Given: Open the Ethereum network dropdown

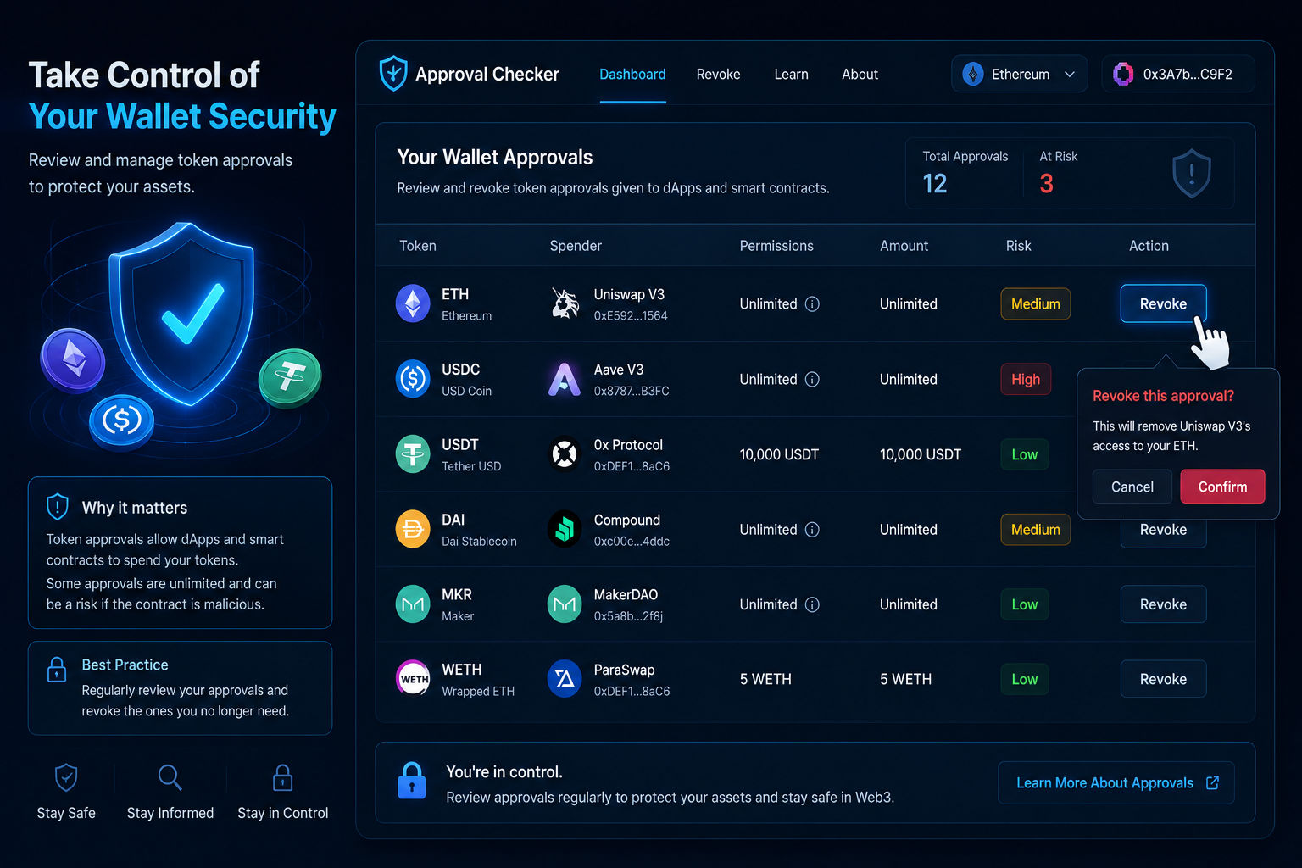Looking at the screenshot, I should tap(1019, 74).
